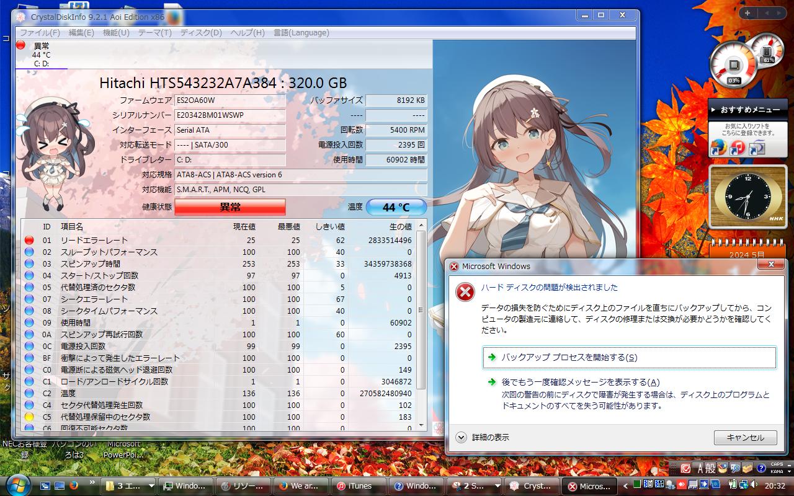The height and width of the screenshot is (496, 794).
Task: Toggle the CAPS lock indicator on the language bar
Action: pos(776,464)
